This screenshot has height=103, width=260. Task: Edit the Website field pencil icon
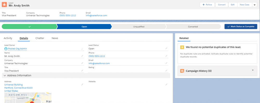tap(166, 85)
